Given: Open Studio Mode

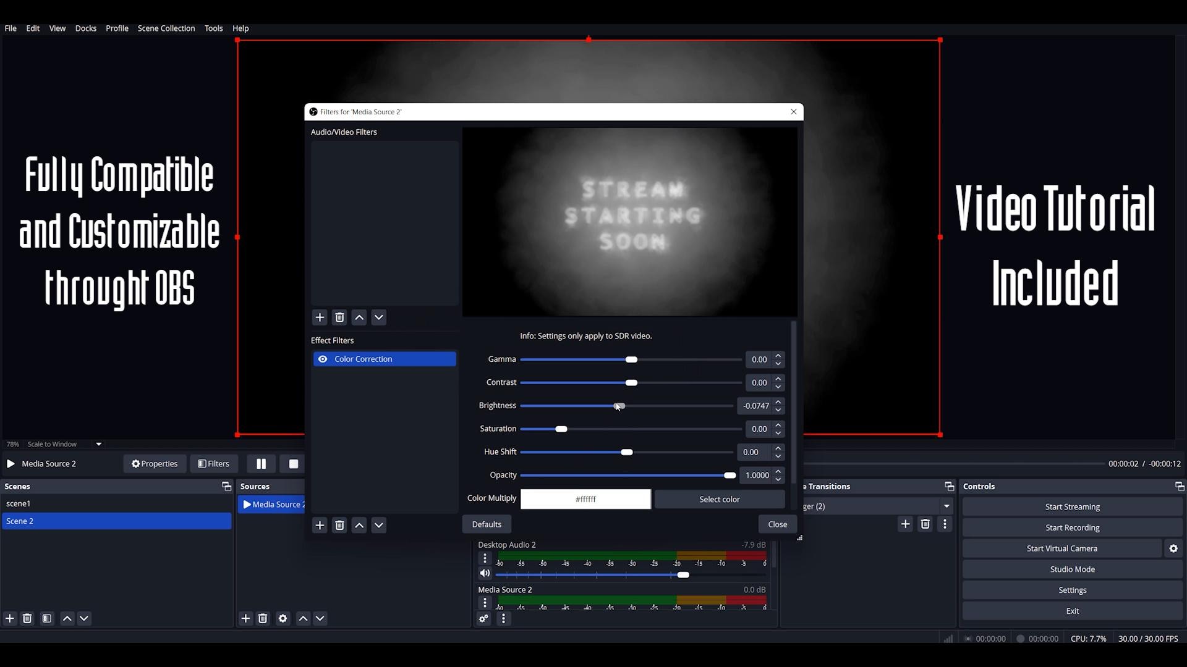Looking at the screenshot, I should click(1072, 569).
